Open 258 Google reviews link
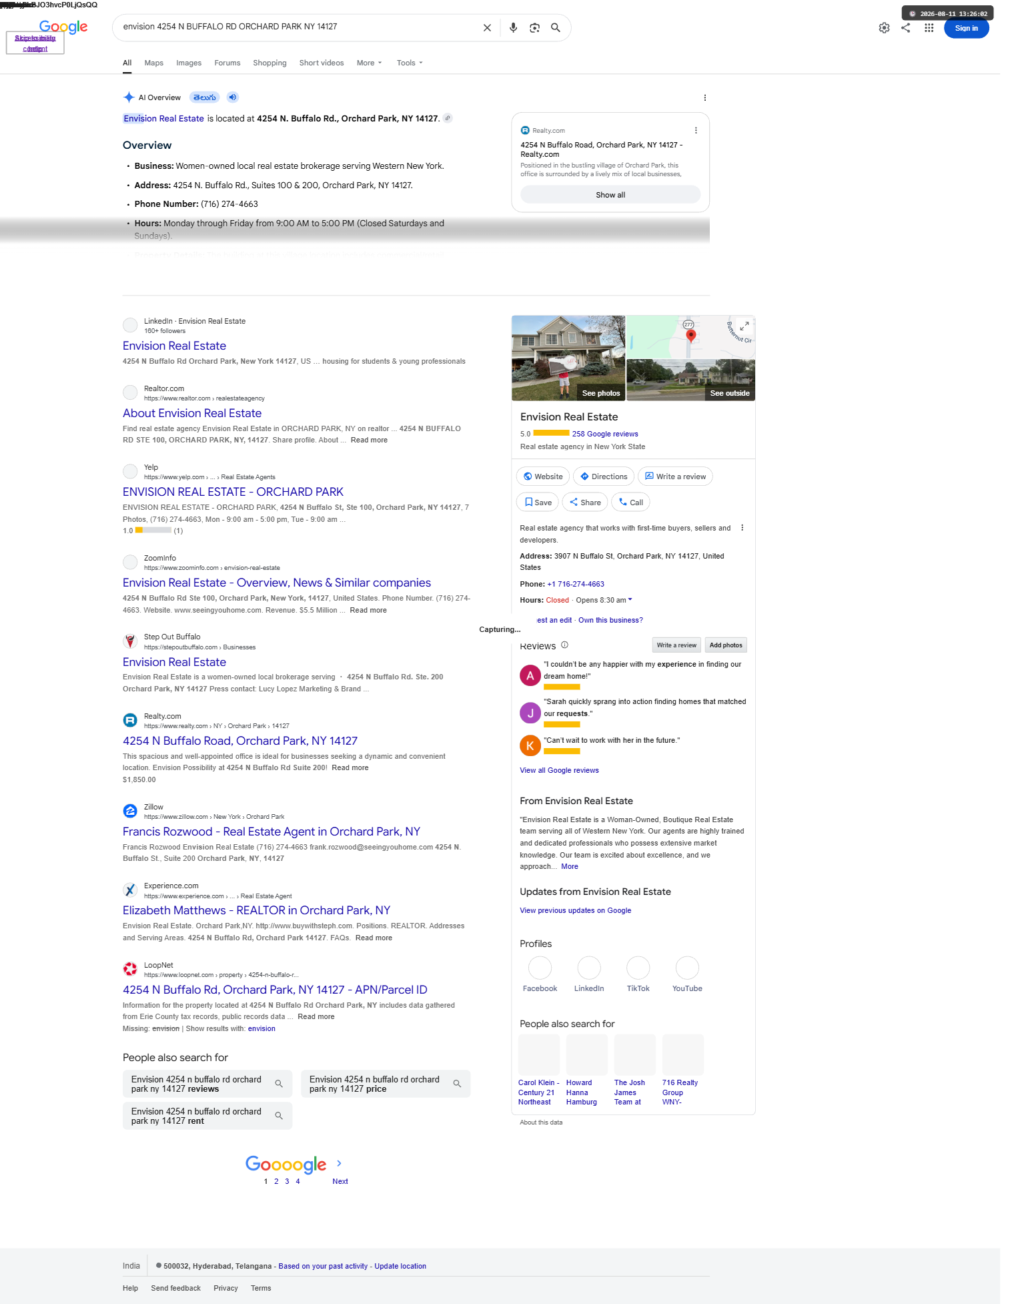 (605, 434)
